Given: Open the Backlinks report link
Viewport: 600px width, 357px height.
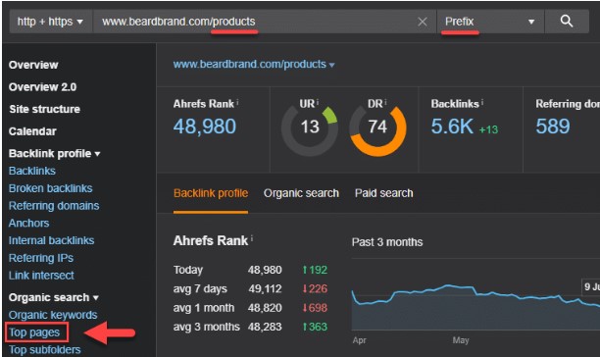Looking at the screenshot, I should [x=32, y=171].
